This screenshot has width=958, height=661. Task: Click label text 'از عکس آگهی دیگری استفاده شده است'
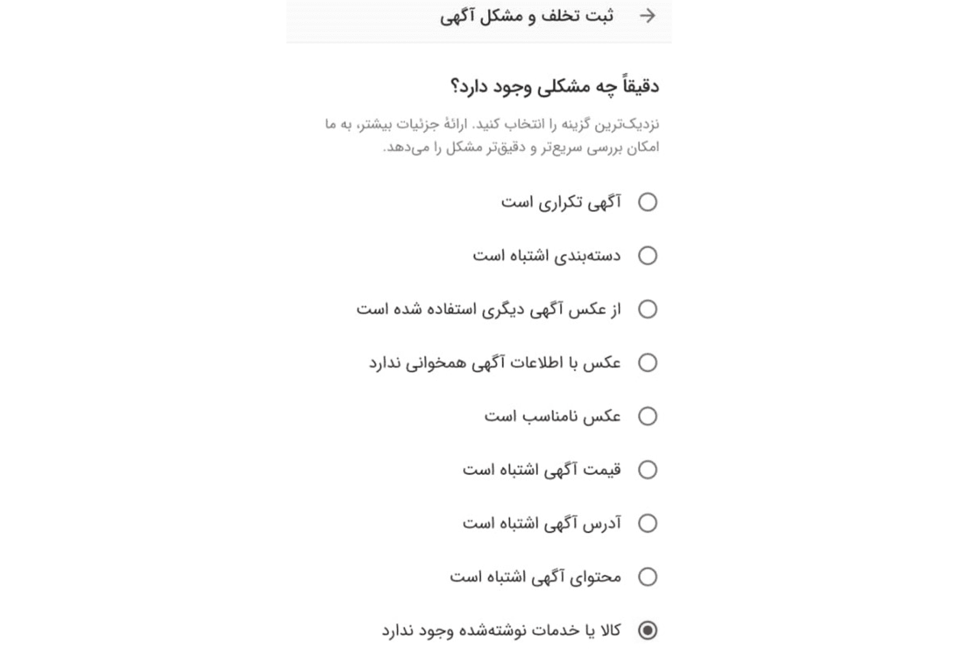click(x=488, y=309)
